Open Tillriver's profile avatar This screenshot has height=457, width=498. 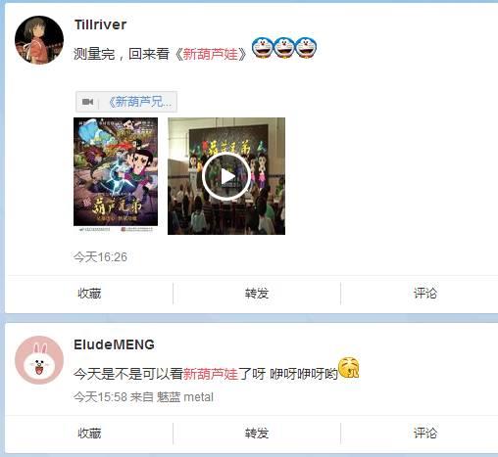tap(39, 40)
